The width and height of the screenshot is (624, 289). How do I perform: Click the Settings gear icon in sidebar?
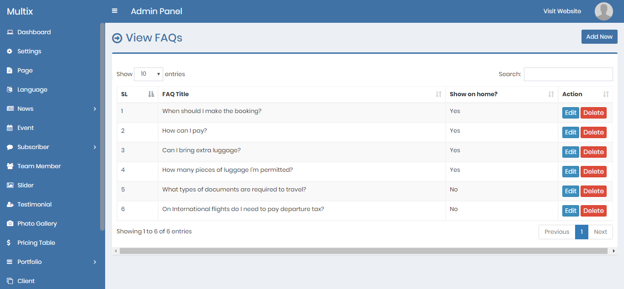10,52
